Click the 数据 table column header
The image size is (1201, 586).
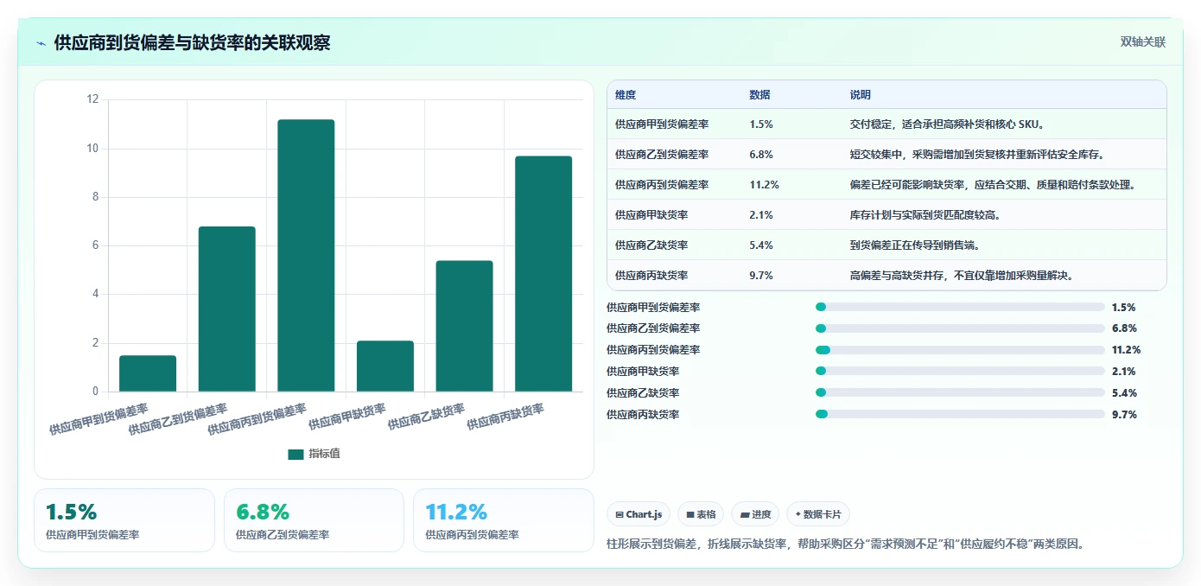click(760, 95)
